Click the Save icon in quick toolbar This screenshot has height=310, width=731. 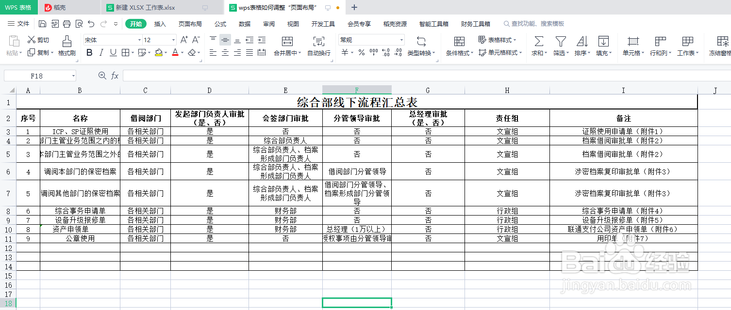tap(42, 24)
